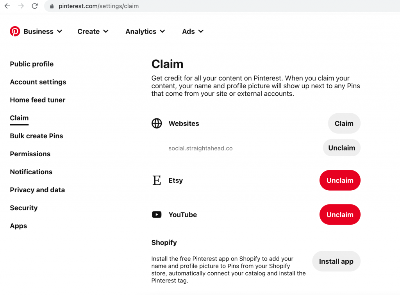400x295 pixels.
Task: Click the Claim page heading
Action: coord(167,64)
